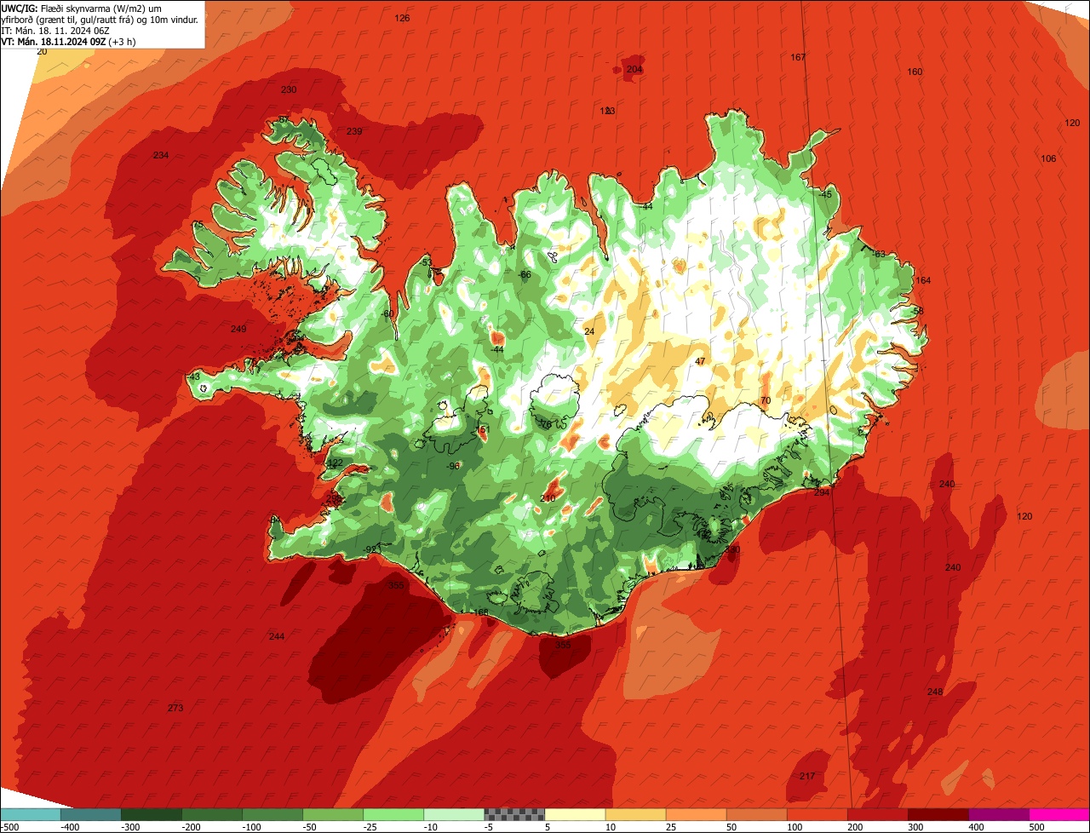Select the map value 230
Viewport: 1090px width, 833px height.
[x=289, y=89]
